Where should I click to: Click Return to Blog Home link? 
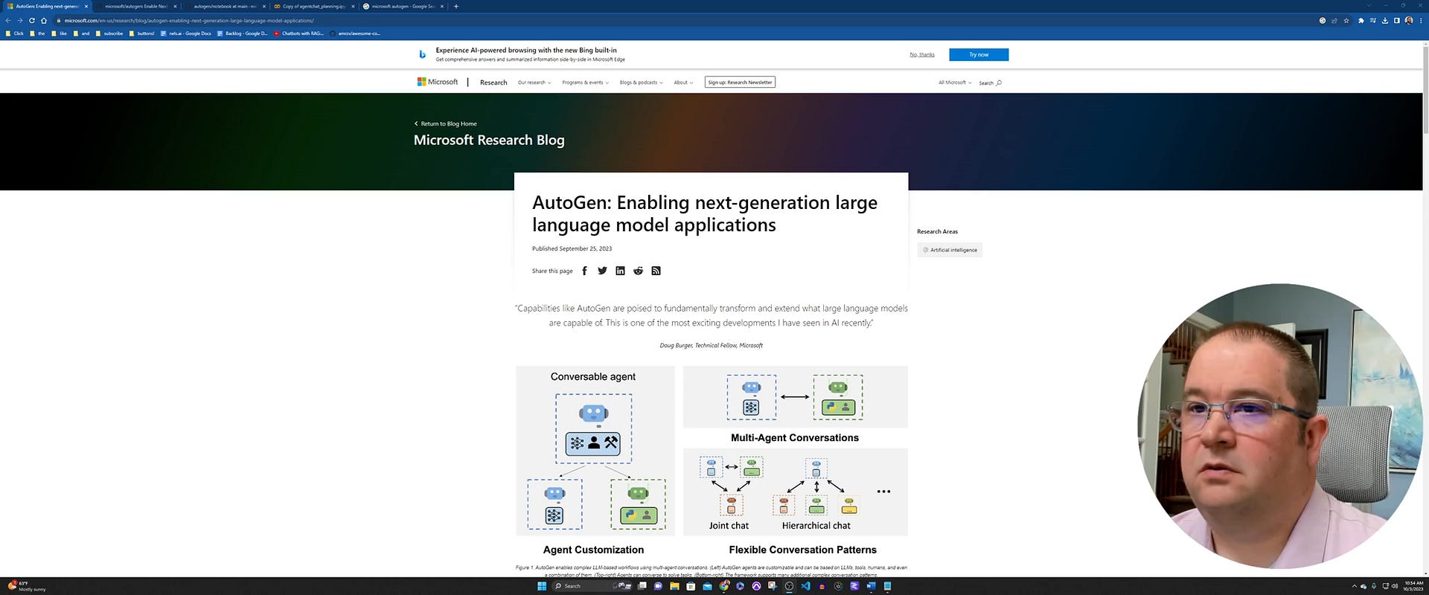[x=446, y=123]
